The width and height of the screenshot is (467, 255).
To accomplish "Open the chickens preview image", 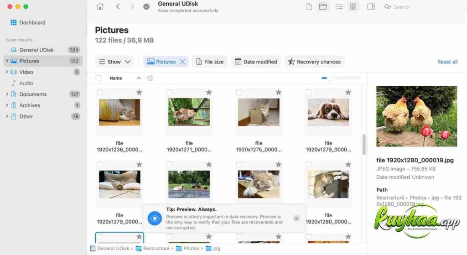I will click(x=416, y=116).
